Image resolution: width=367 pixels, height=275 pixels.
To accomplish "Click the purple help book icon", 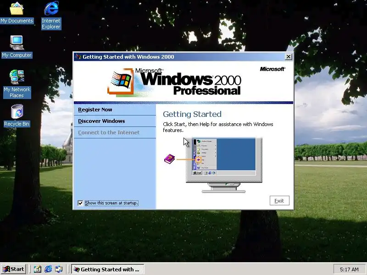I will click(x=169, y=159).
